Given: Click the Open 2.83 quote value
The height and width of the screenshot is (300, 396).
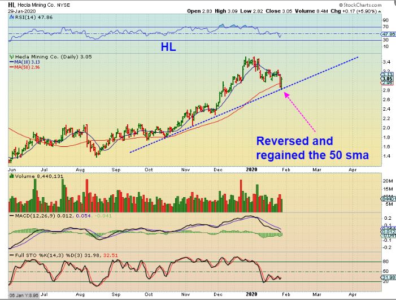Looking at the screenshot, I should (x=199, y=11).
